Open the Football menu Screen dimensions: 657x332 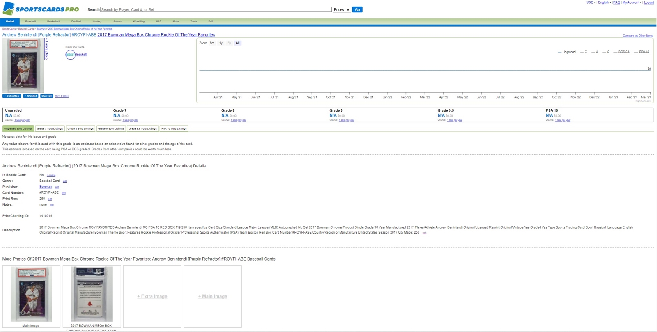pos(76,21)
